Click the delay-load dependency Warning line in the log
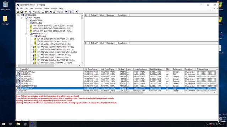Screen dimensions: 227x127 [44, 101]
